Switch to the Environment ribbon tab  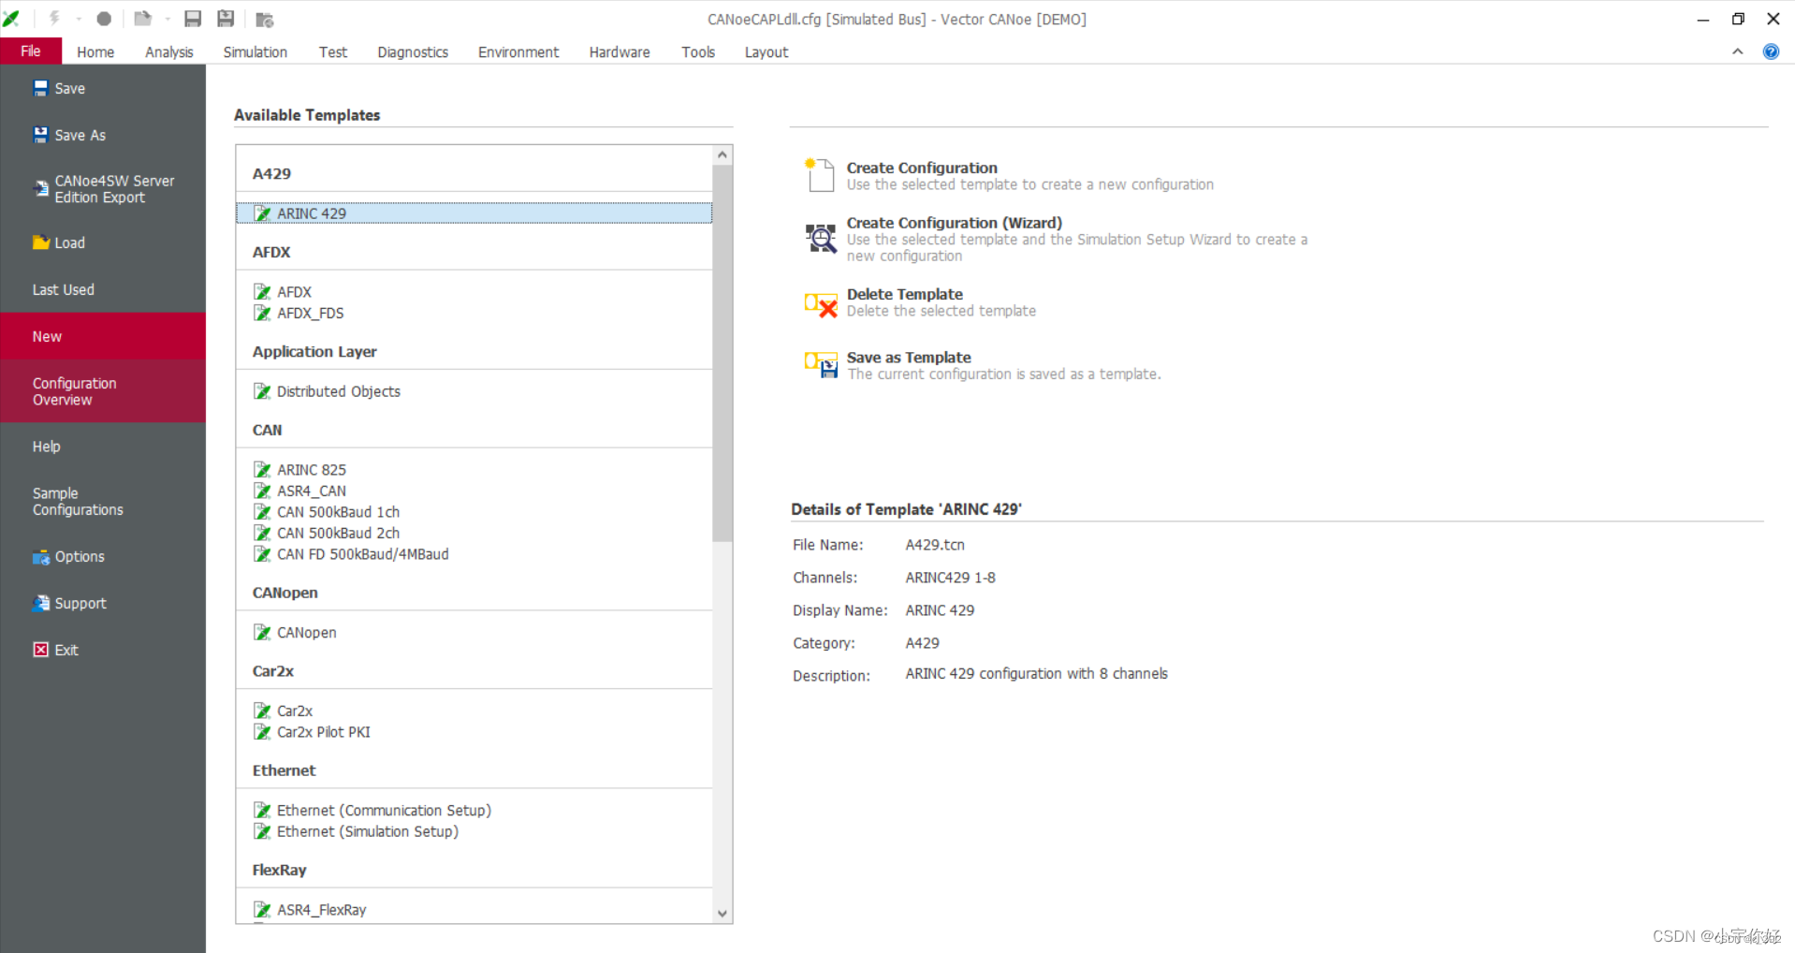click(518, 52)
